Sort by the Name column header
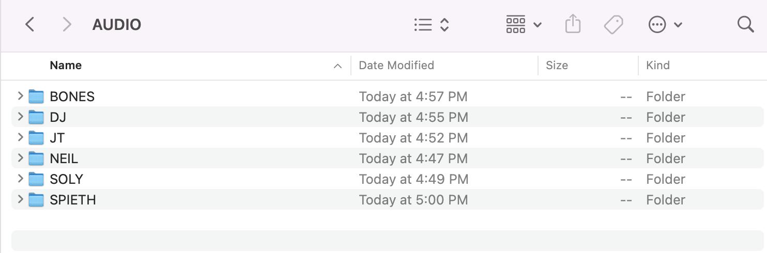Viewport: 767px width, 253px height. click(x=66, y=66)
